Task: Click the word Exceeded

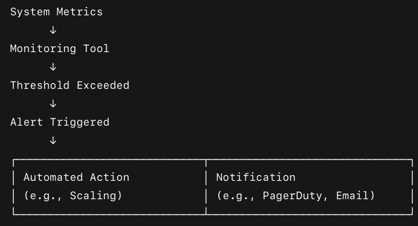Action: 103,86
